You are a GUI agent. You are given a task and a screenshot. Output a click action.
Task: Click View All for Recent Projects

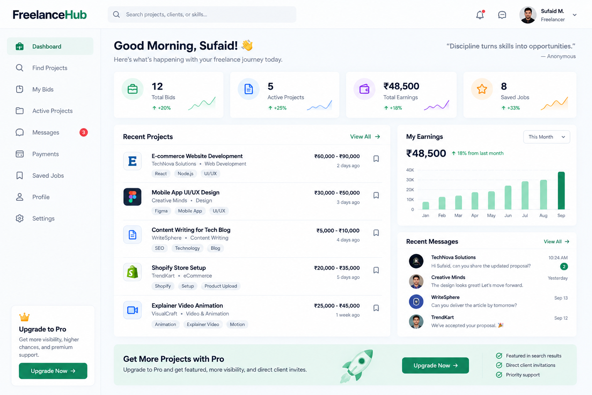[x=365, y=137]
